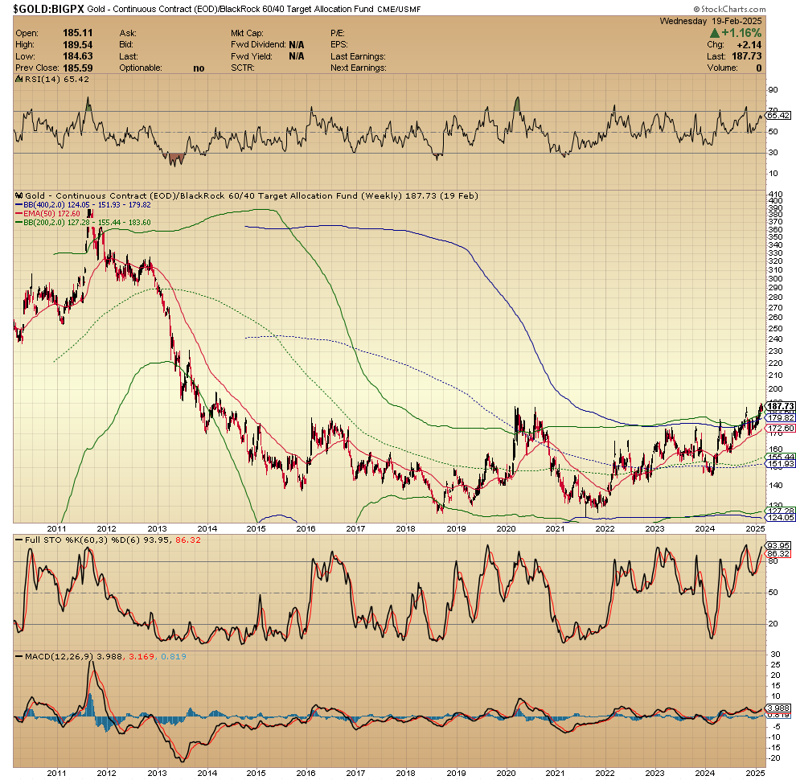The image size is (796, 780).
Task: Click the small icon before the RSI(14) label
Action: pos(18,80)
